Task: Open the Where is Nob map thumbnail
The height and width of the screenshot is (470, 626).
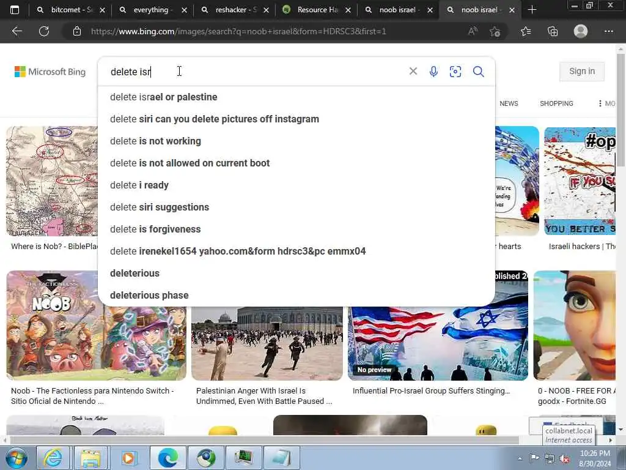Action: pos(52,181)
